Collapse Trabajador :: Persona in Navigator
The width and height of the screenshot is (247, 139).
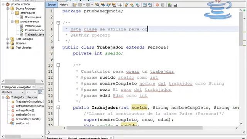(x=3, y=97)
